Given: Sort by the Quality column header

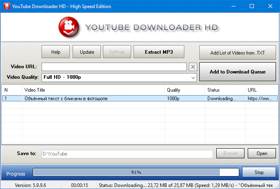Looking at the screenshot, I should (184, 90).
